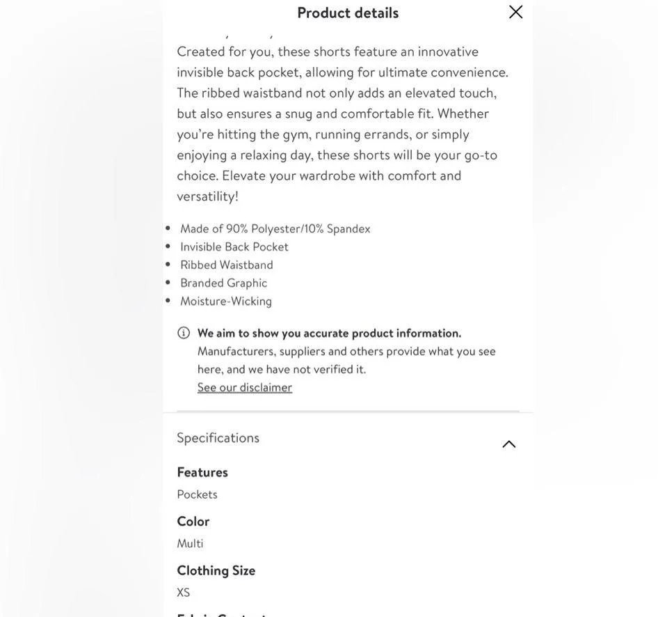Viewport: 658px width, 617px height.
Task: Click the partially visible Fabric Content heading
Action: [x=221, y=613]
